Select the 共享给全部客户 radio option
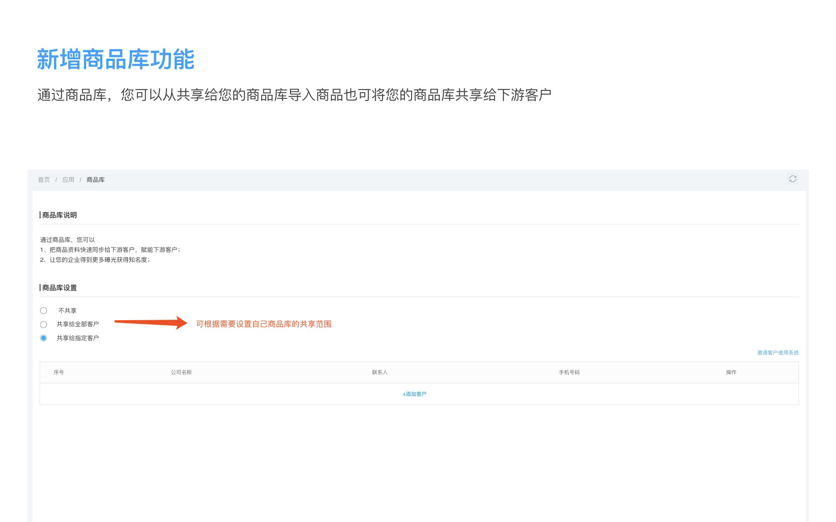 (44, 325)
